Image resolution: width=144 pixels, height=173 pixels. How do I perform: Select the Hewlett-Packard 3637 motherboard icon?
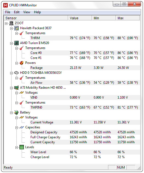16,28
